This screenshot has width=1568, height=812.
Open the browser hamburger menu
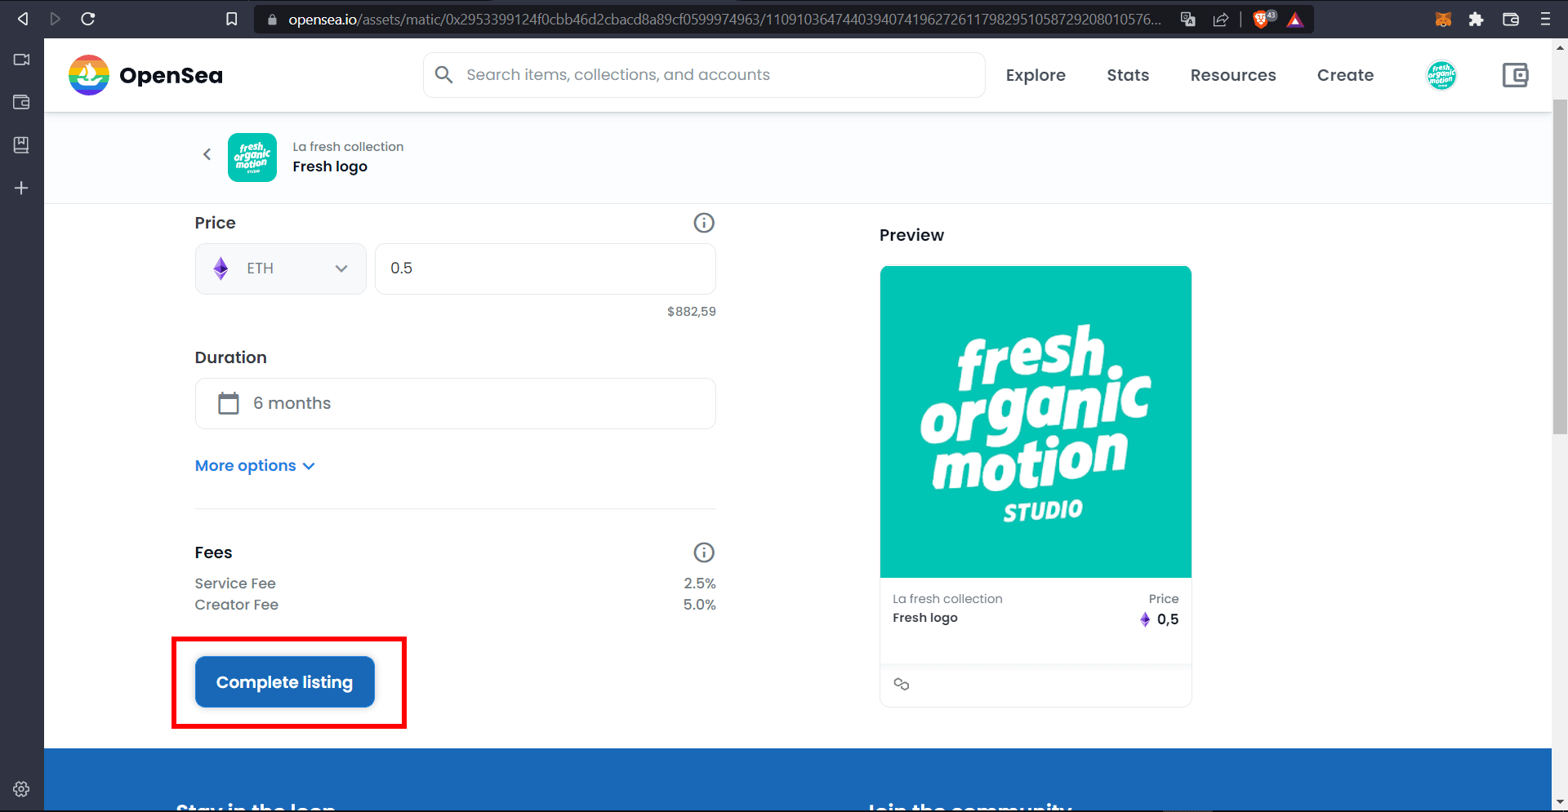click(1545, 19)
